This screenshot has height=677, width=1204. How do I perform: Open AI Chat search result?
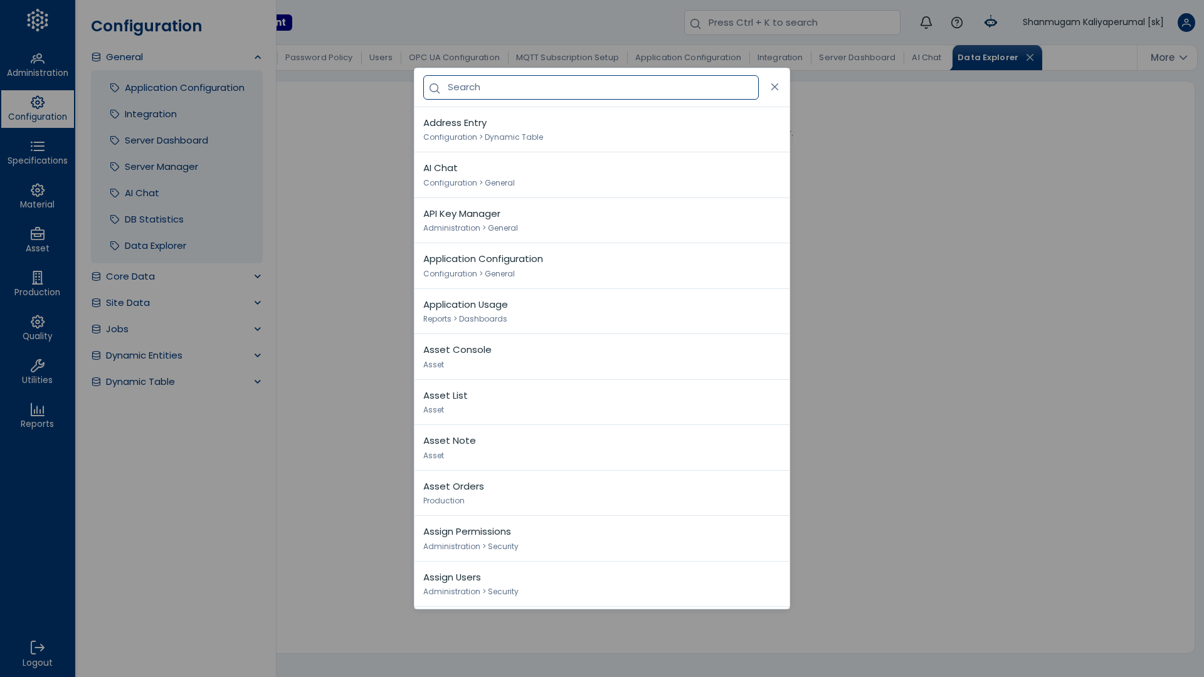(602, 176)
